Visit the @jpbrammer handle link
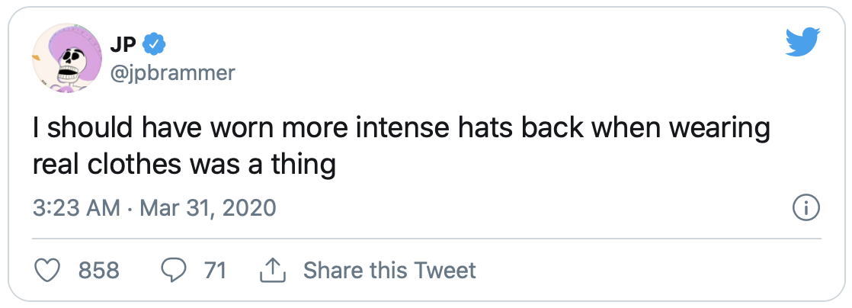The height and width of the screenshot is (308, 852). point(173,72)
